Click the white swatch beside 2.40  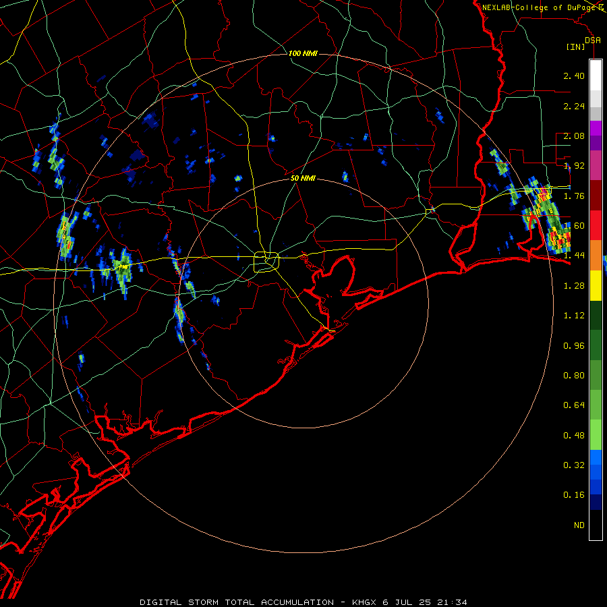coord(596,76)
